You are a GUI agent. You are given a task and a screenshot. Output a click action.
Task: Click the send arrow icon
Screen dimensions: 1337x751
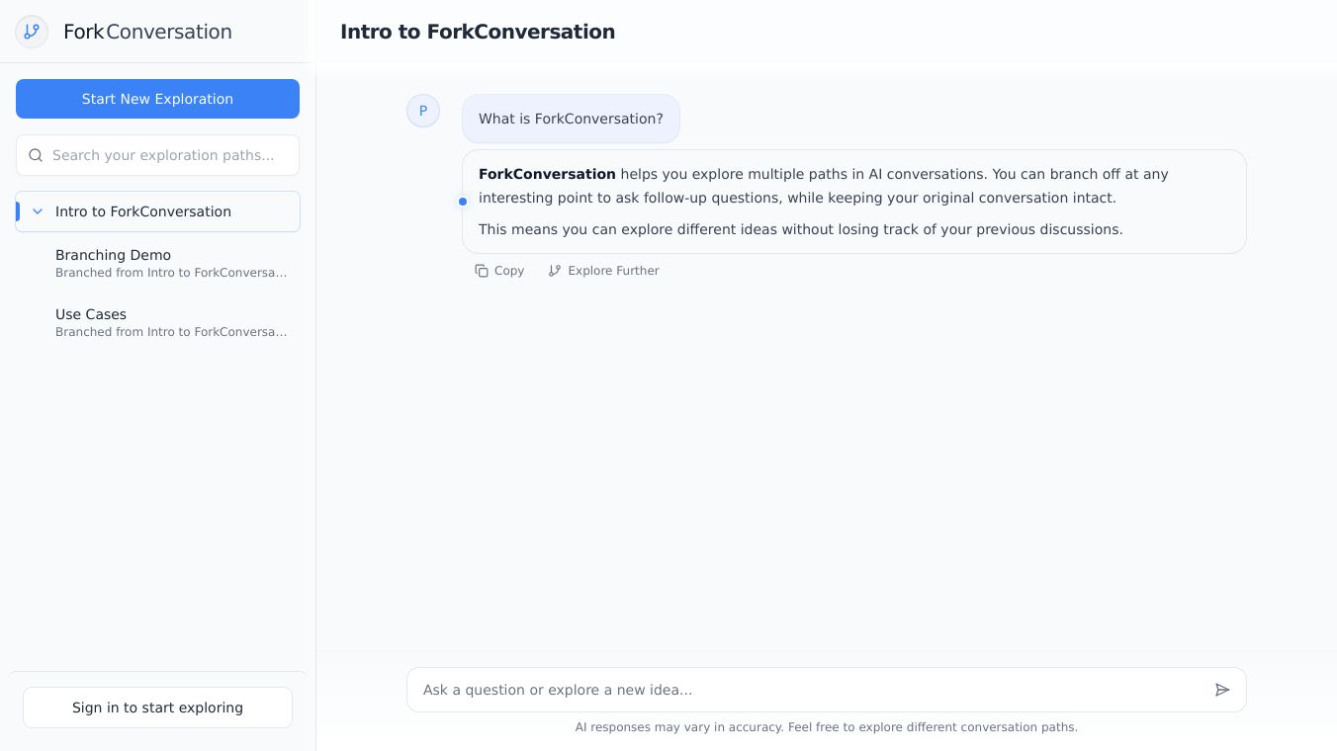(x=1222, y=690)
